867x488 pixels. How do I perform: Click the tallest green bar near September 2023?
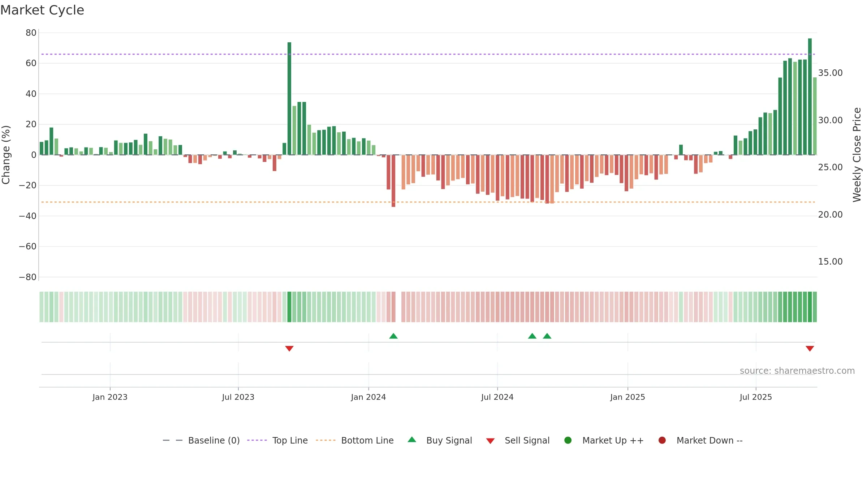[289, 98]
